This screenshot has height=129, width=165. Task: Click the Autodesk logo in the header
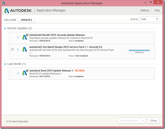coord(18,11)
